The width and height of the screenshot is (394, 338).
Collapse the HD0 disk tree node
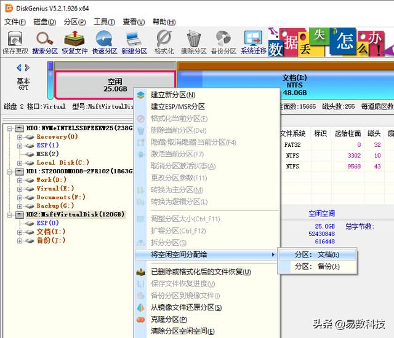click(x=9, y=128)
